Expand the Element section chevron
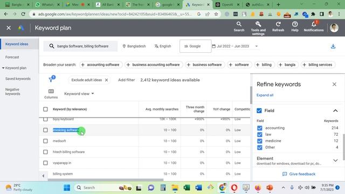345x194 pixels. pyautogui.click(x=335, y=161)
